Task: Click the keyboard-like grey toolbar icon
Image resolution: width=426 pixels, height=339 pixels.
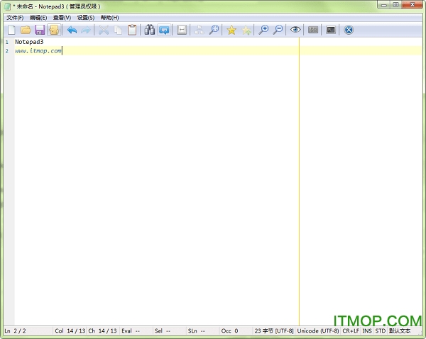Action: point(313,30)
